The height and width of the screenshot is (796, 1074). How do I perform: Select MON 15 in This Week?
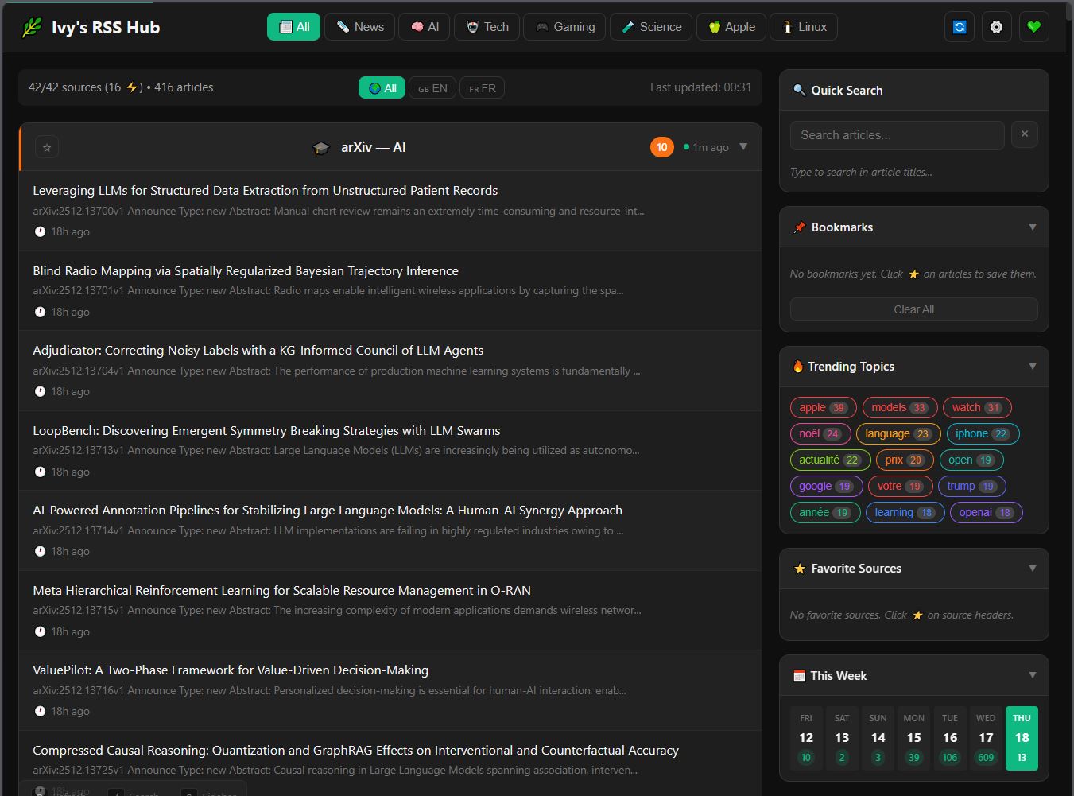pyautogui.click(x=914, y=738)
